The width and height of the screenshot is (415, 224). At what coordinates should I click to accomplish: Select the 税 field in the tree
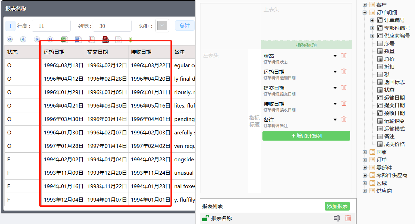pos(387,74)
